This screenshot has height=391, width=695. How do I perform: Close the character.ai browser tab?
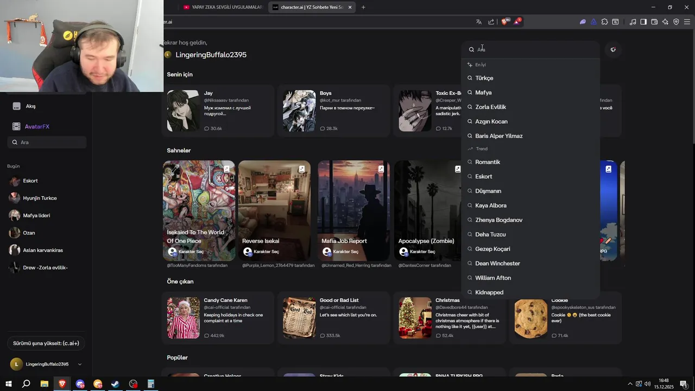click(350, 7)
